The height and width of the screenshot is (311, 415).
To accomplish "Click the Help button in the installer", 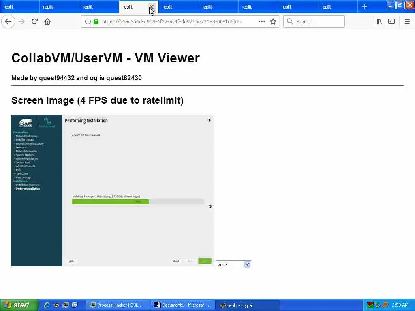I will point(71,261).
